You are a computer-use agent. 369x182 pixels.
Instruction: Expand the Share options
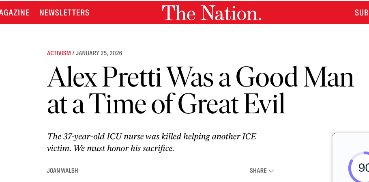coord(258,171)
